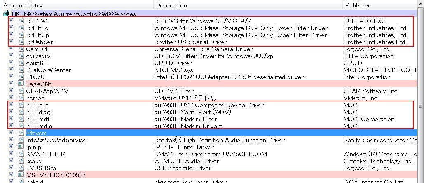Click the DualCoreCenter driver file icon

click(x=21, y=70)
